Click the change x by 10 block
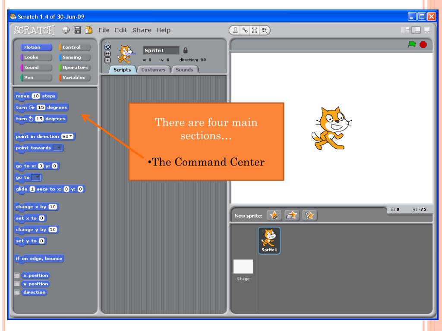 36,206
